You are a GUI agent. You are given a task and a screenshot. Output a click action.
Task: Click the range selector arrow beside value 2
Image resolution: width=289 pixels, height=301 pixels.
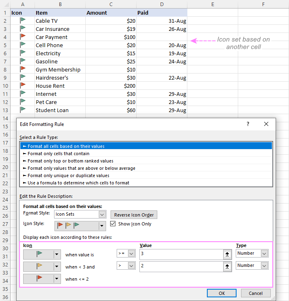tap(227, 266)
